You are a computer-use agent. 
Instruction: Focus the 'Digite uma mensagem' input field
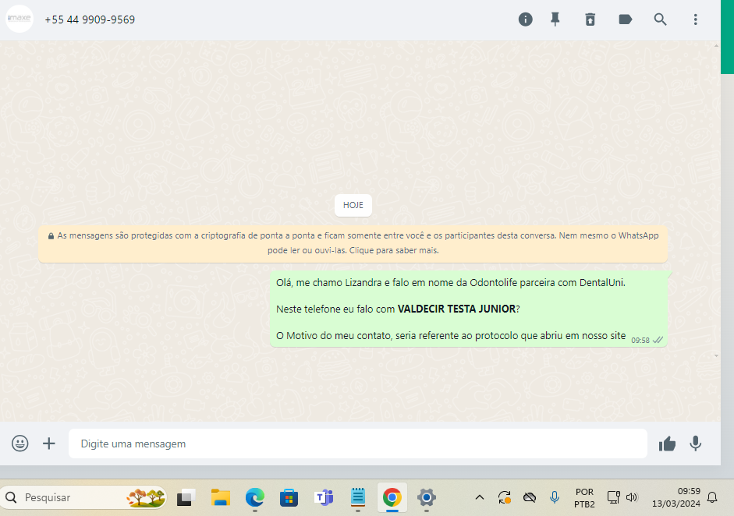(x=357, y=443)
